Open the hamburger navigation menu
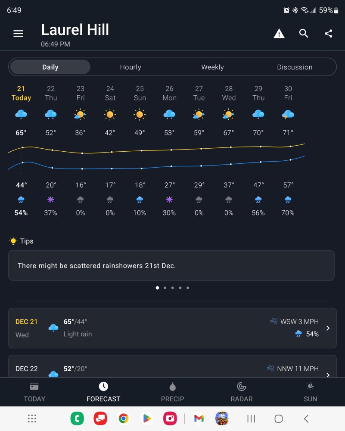Image resolution: width=345 pixels, height=431 pixels. 18,34
